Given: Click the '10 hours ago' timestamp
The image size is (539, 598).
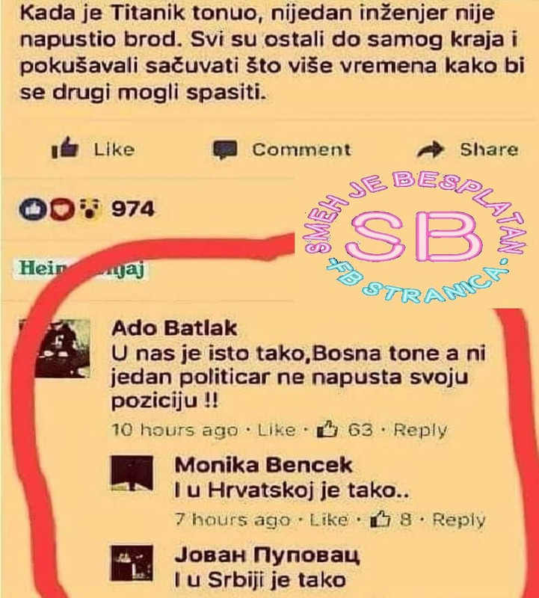Looking at the screenshot, I should 175,431.
